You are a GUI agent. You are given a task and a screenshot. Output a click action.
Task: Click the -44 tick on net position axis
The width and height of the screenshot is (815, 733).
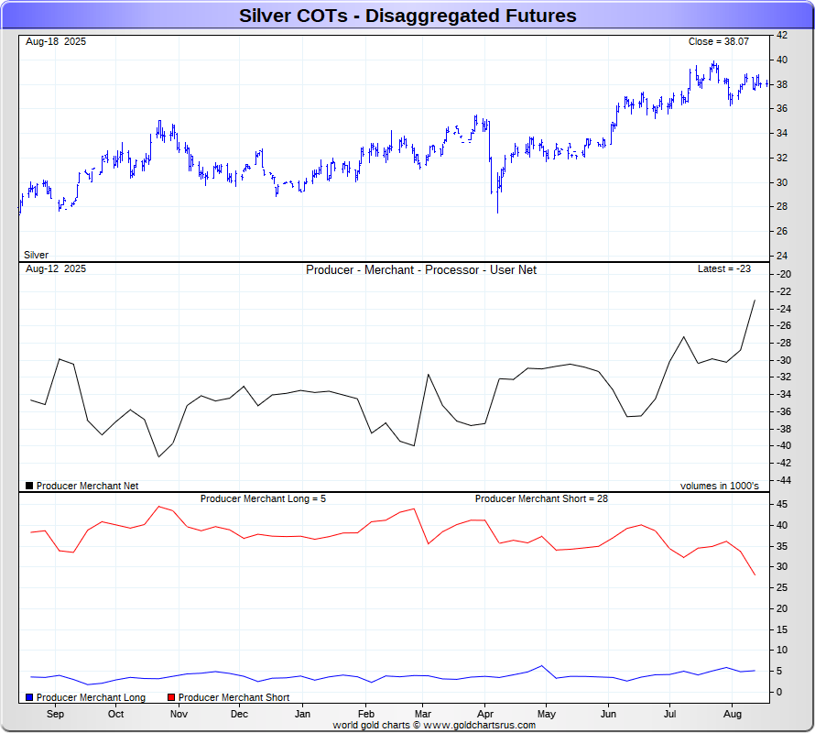783,480
